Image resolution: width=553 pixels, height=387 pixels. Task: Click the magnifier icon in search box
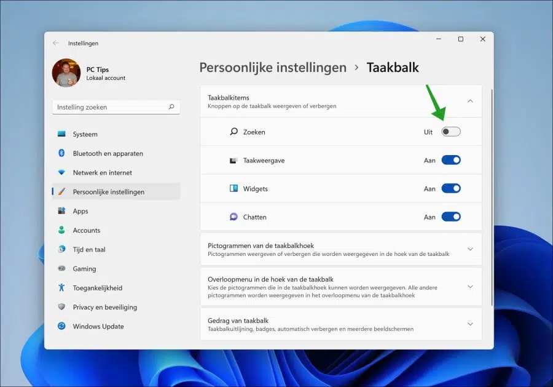pos(171,106)
